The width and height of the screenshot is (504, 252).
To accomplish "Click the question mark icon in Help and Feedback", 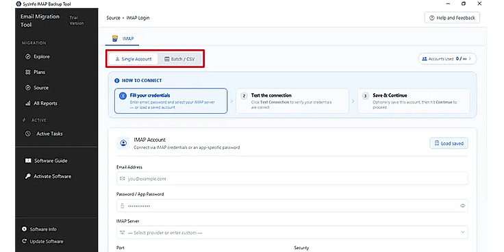I will 431,18.
